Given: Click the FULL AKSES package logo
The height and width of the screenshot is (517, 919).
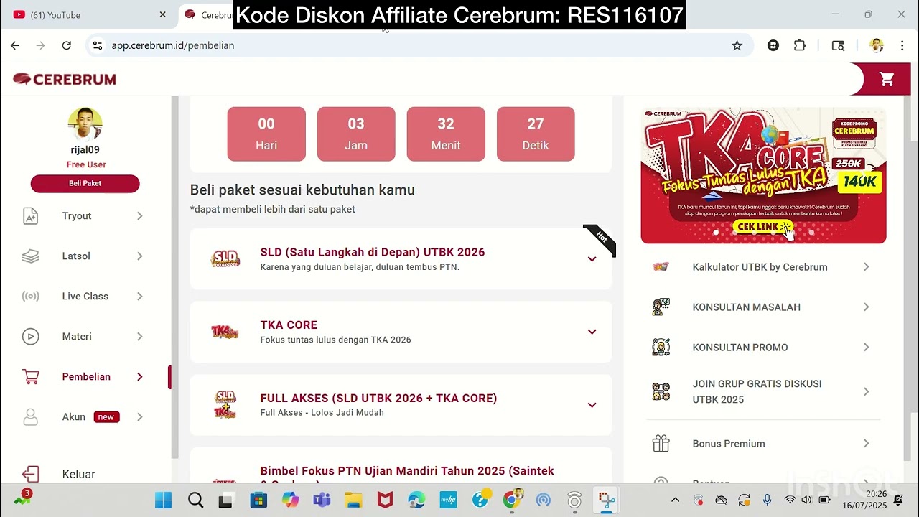Looking at the screenshot, I should click(225, 405).
